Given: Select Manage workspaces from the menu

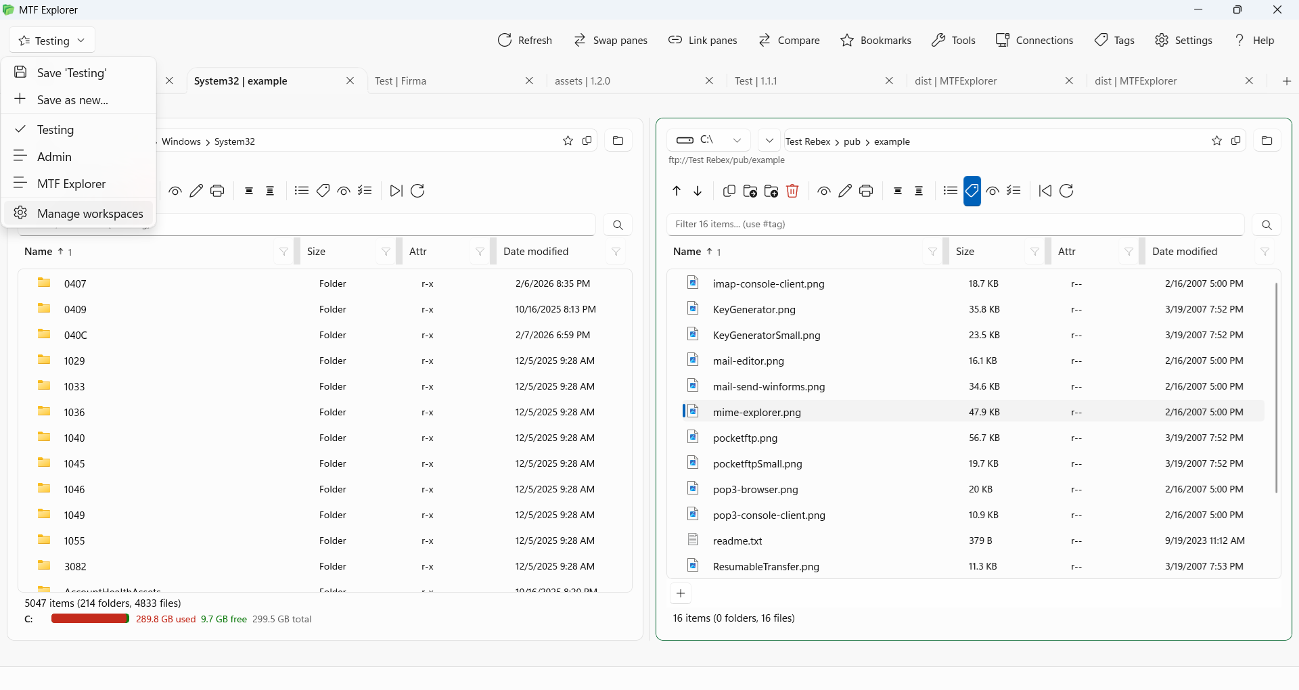Looking at the screenshot, I should pos(90,213).
